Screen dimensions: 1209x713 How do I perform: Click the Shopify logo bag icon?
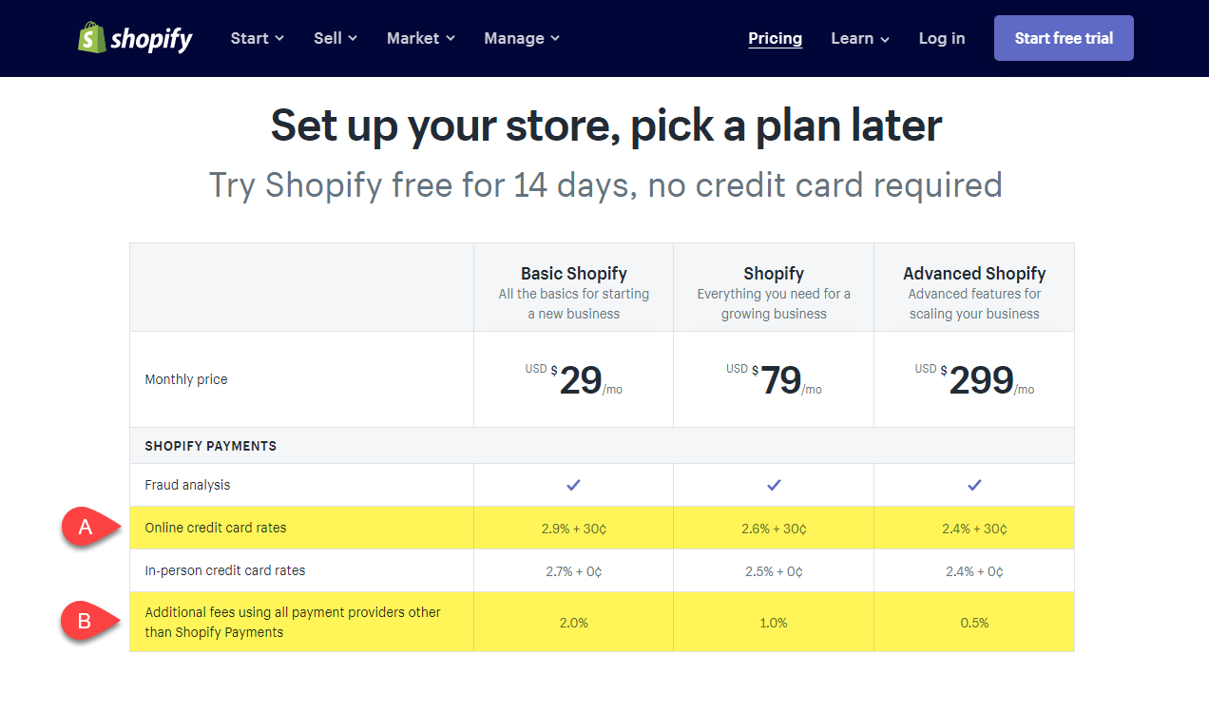tap(90, 38)
